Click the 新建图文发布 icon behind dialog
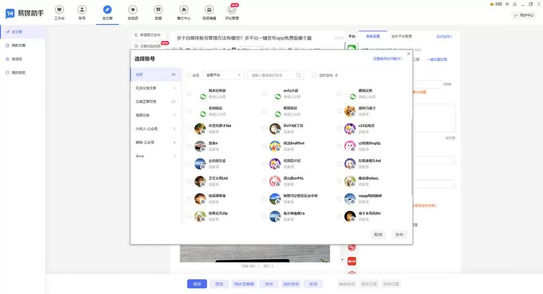The height and width of the screenshot is (294, 543). [x=136, y=35]
